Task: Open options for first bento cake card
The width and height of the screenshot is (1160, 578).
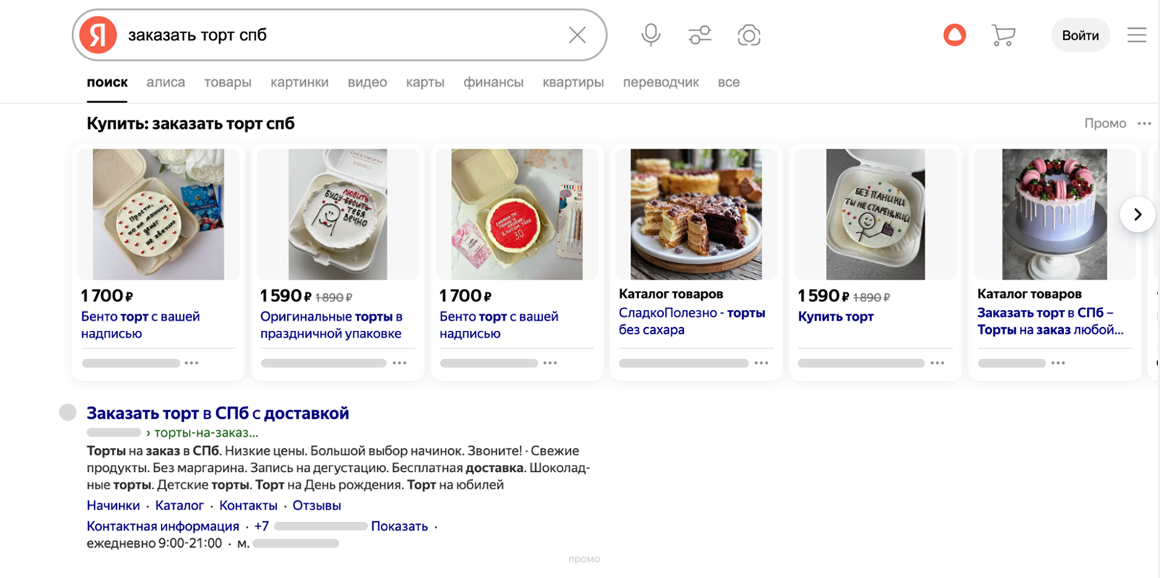Action: 191,363
